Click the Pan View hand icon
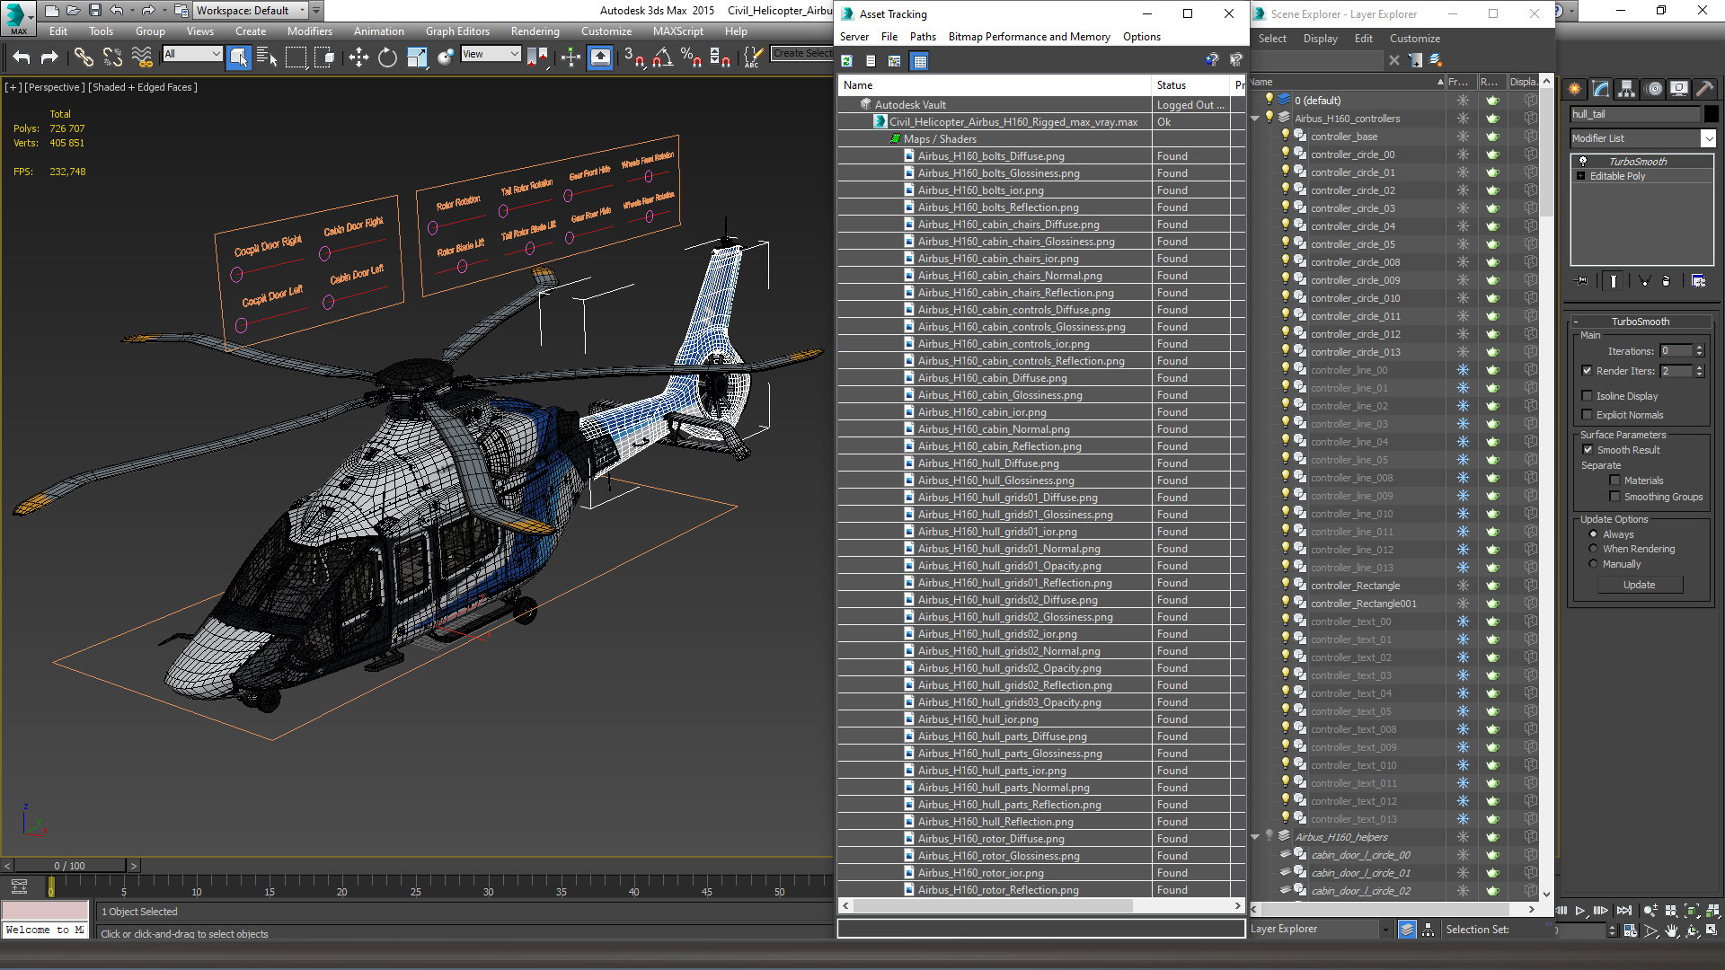Image resolution: width=1725 pixels, height=970 pixels. click(x=1671, y=930)
